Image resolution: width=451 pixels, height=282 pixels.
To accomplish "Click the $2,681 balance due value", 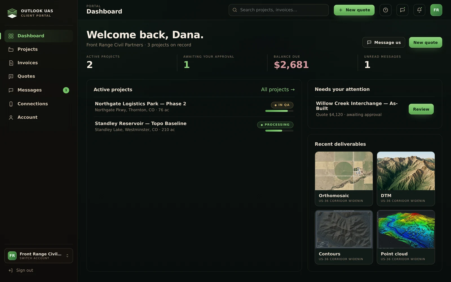I will pos(291,65).
